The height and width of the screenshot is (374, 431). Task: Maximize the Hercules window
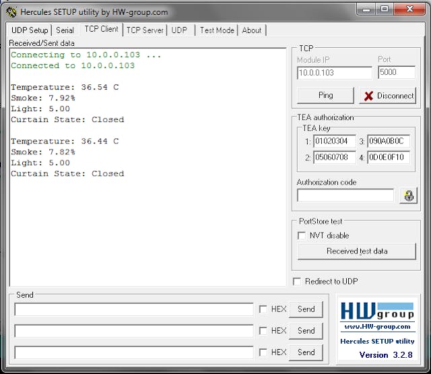point(385,9)
